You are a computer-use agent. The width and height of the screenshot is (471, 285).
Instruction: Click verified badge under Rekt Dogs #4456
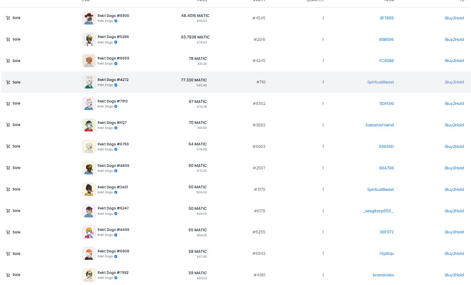pyautogui.click(x=116, y=235)
